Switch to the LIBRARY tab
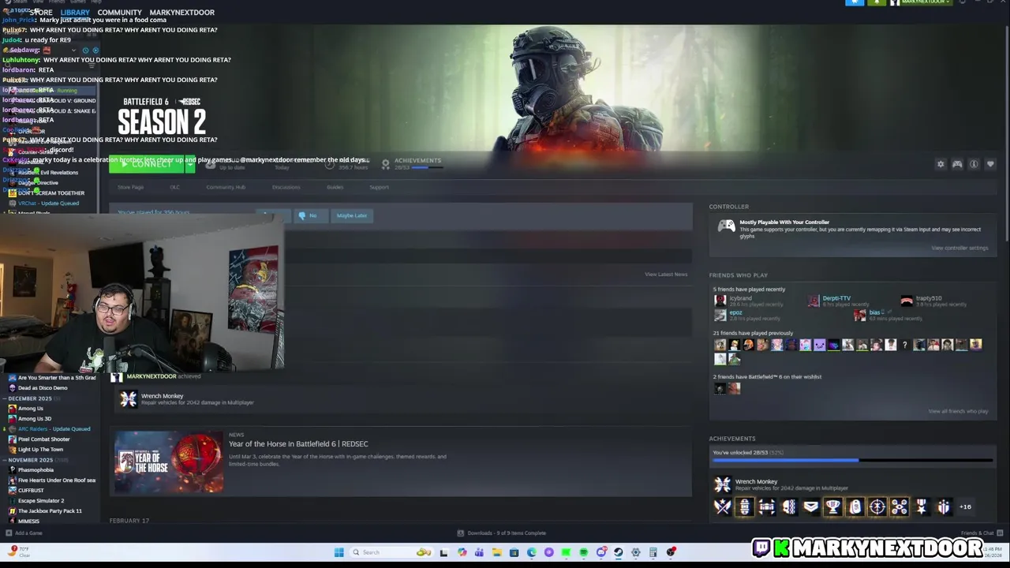This screenshot has height=568, width=1010. (75, 13)
